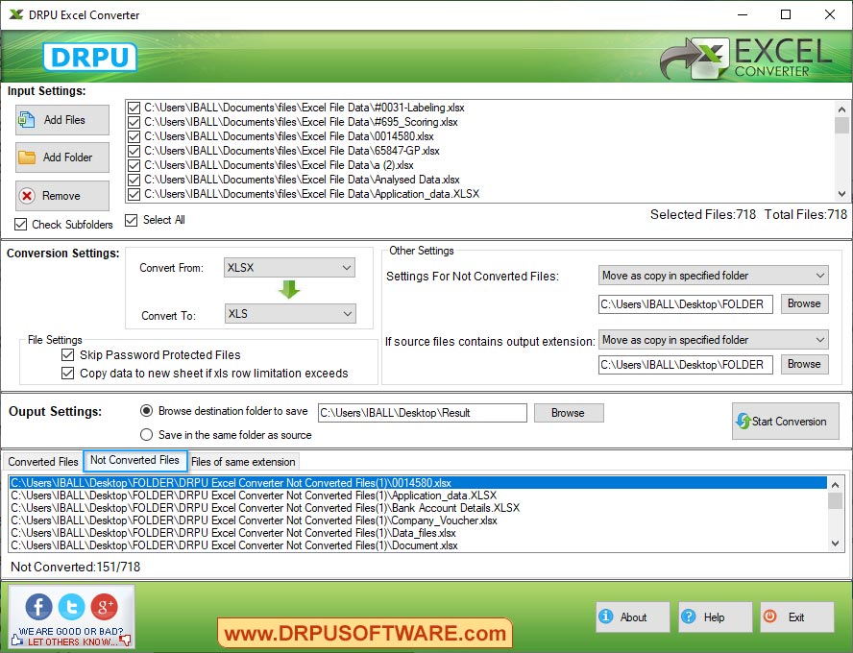Open the Facebook share icon
Viewport: 853px width, 653px height.
(38, 607)
